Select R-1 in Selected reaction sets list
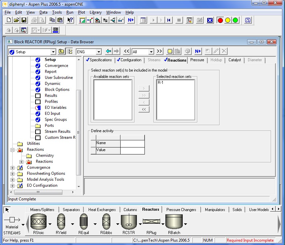285x245 pixels. 161,82
